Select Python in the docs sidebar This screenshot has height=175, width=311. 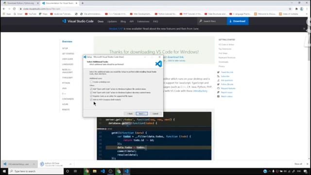66,83
